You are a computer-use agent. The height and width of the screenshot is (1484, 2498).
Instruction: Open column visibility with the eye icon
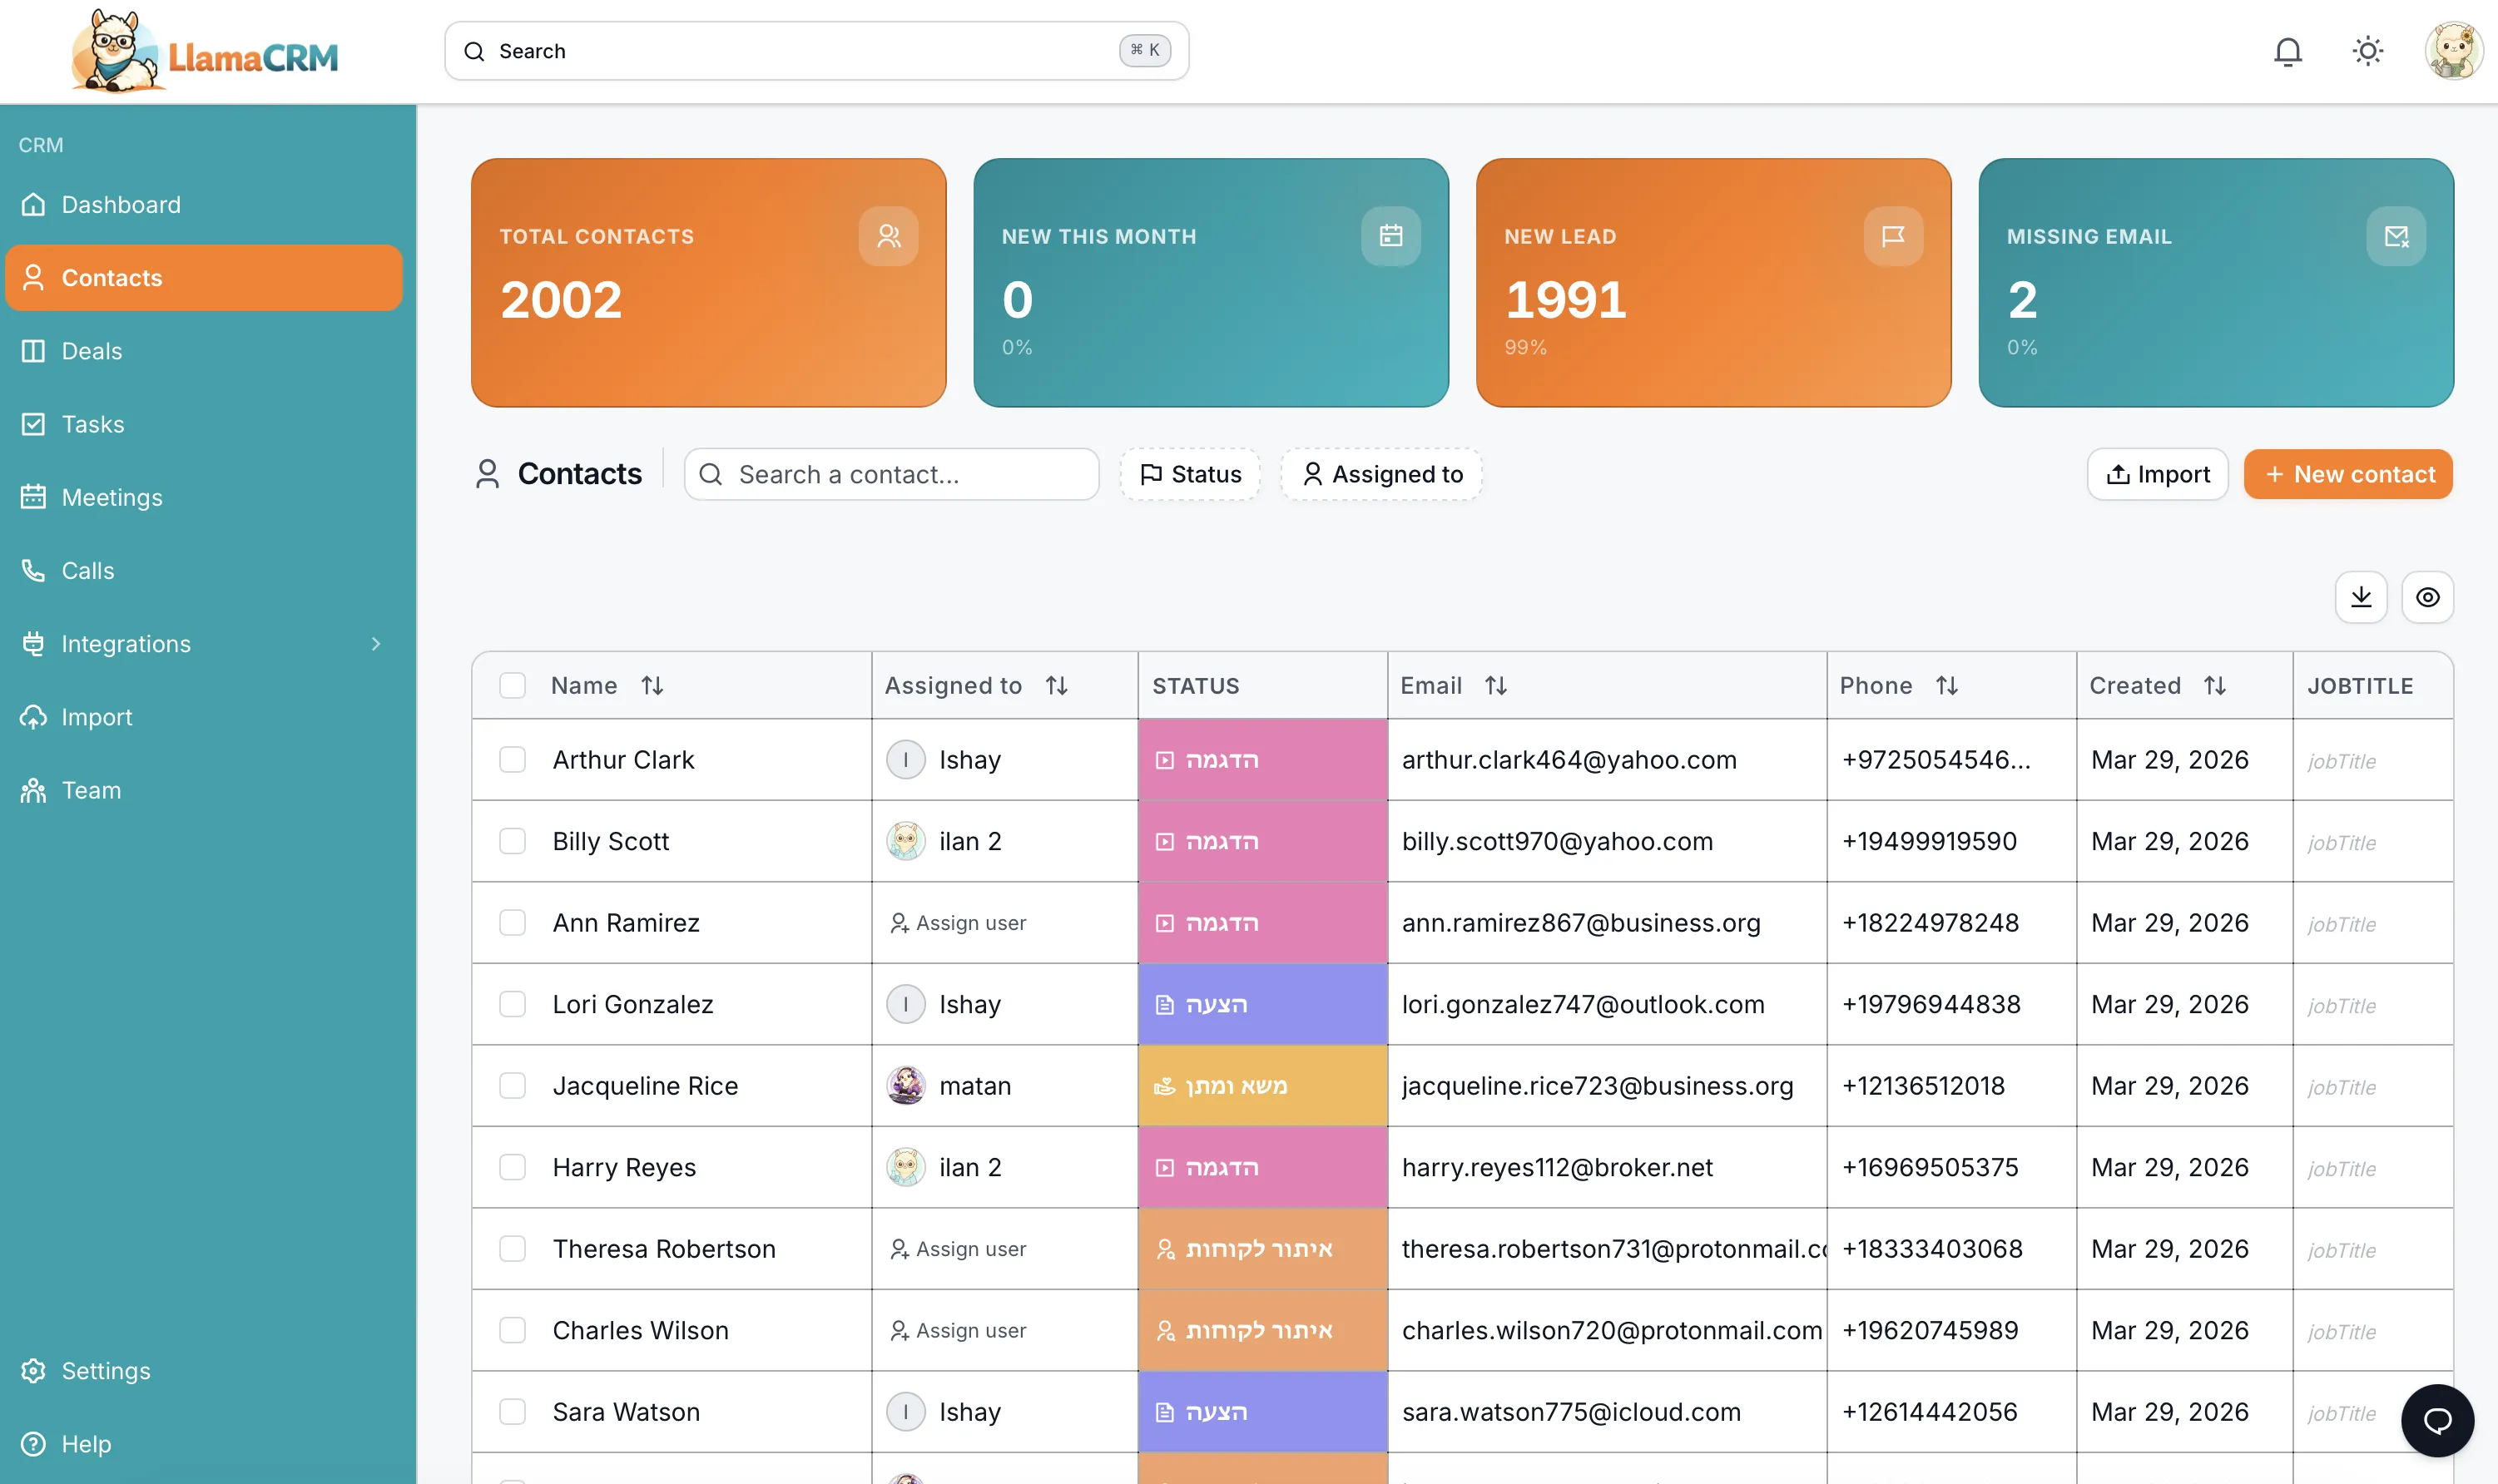(2428, 597)
